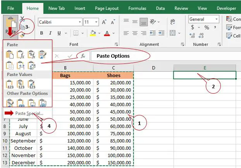The image size is (241, 168).
Task: Open the Accounting format dropdown arrow
Action: [x=199, y=27]
